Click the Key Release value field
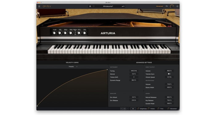 click(x=169, y=100)
